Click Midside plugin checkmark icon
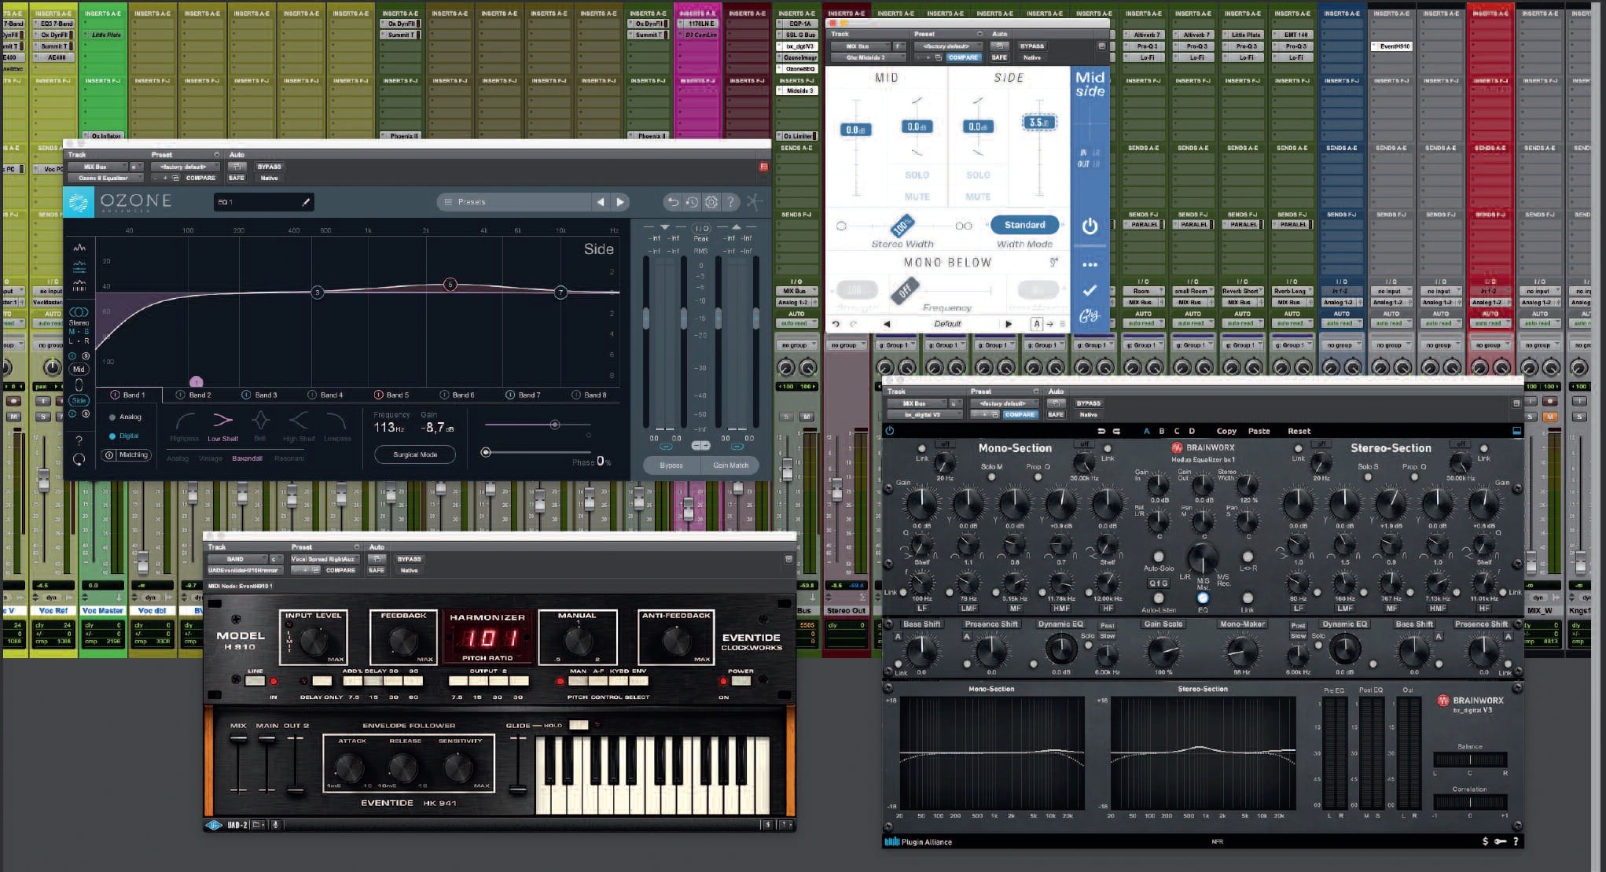1606x872 pixels. [x=1090, y=290]
